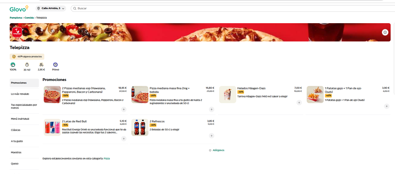This screenshot has width=395, height=174.
Task: Click the Prime badge icon
Action: [56, 65]
